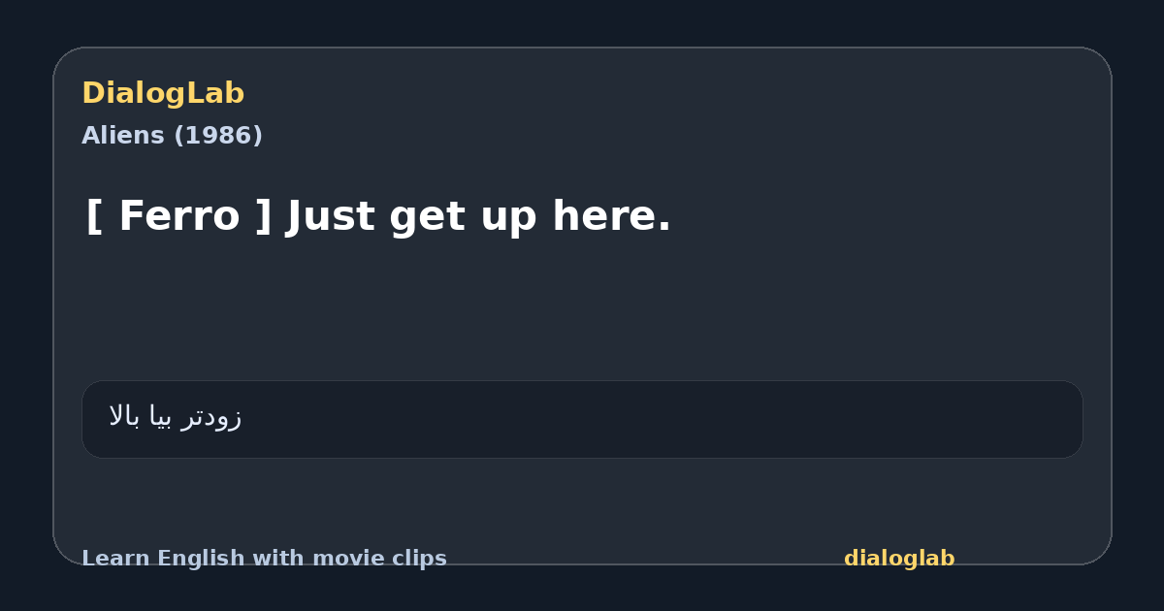
Task: Click the year "(1986)" in the subtitle
Action: (x=218, y=136)
